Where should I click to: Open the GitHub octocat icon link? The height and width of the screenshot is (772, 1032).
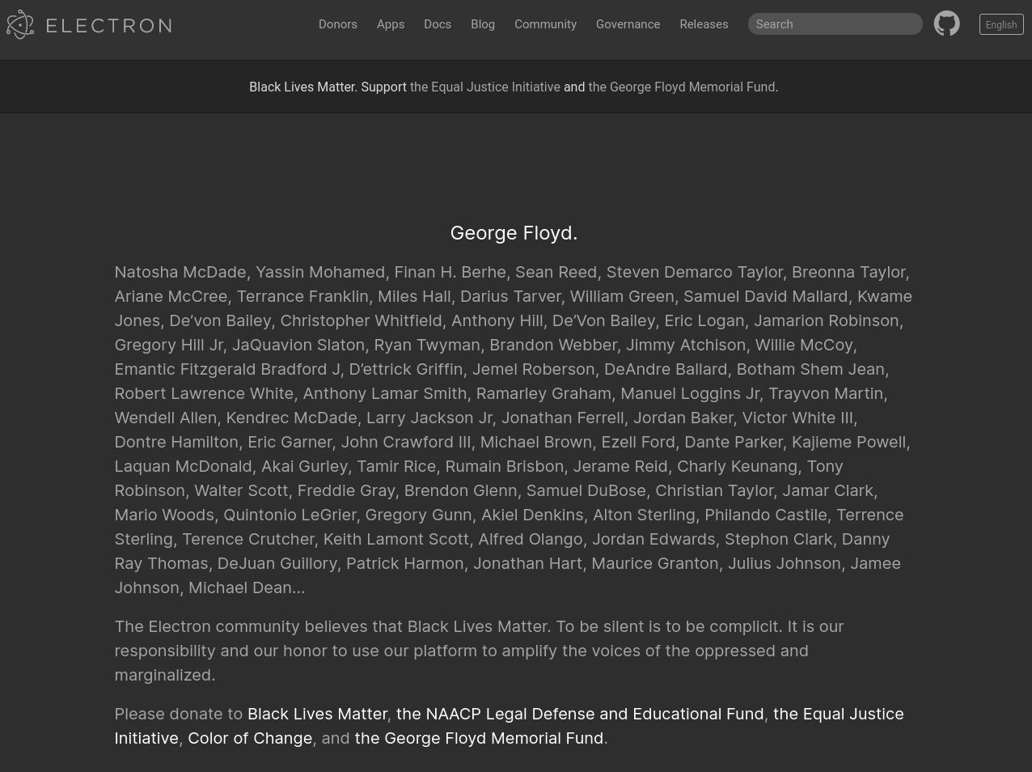[x=946, y=23]
